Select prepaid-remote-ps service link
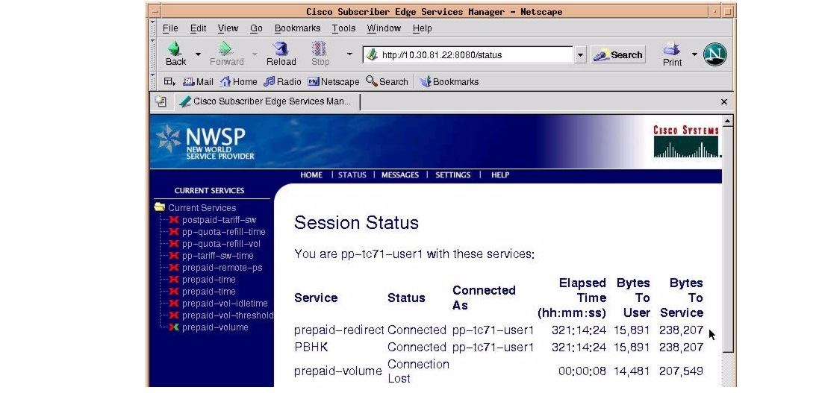This screenshot has height=393, width=819. [x=222, y=268]
